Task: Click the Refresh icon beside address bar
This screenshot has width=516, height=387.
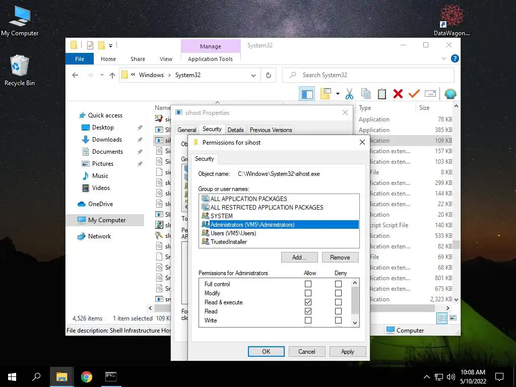Action: 269,76
